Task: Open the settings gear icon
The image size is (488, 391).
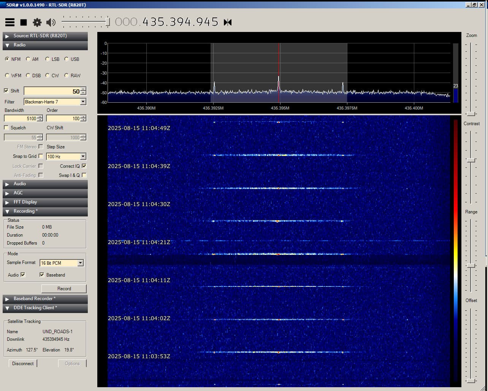Action: coord(37,22)
